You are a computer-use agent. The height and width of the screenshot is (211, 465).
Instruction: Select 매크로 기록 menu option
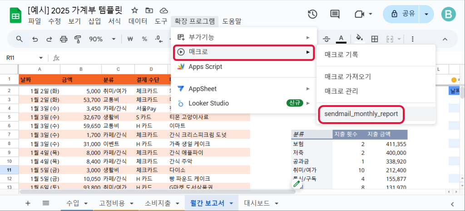[341, 54]
